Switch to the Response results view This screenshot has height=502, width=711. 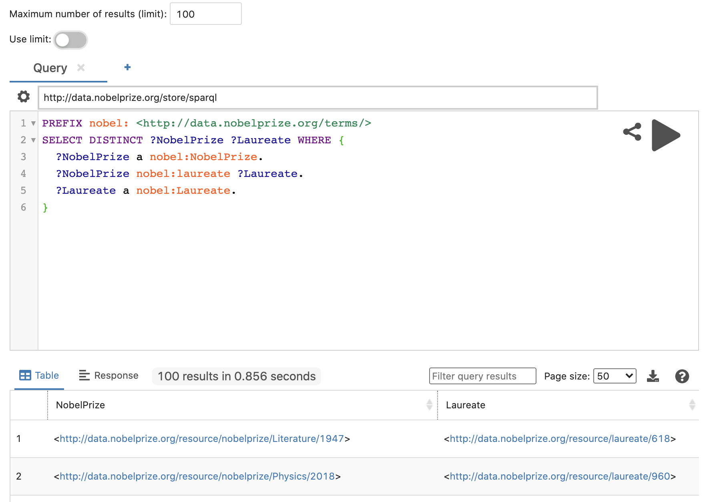[x=108, y=375]
